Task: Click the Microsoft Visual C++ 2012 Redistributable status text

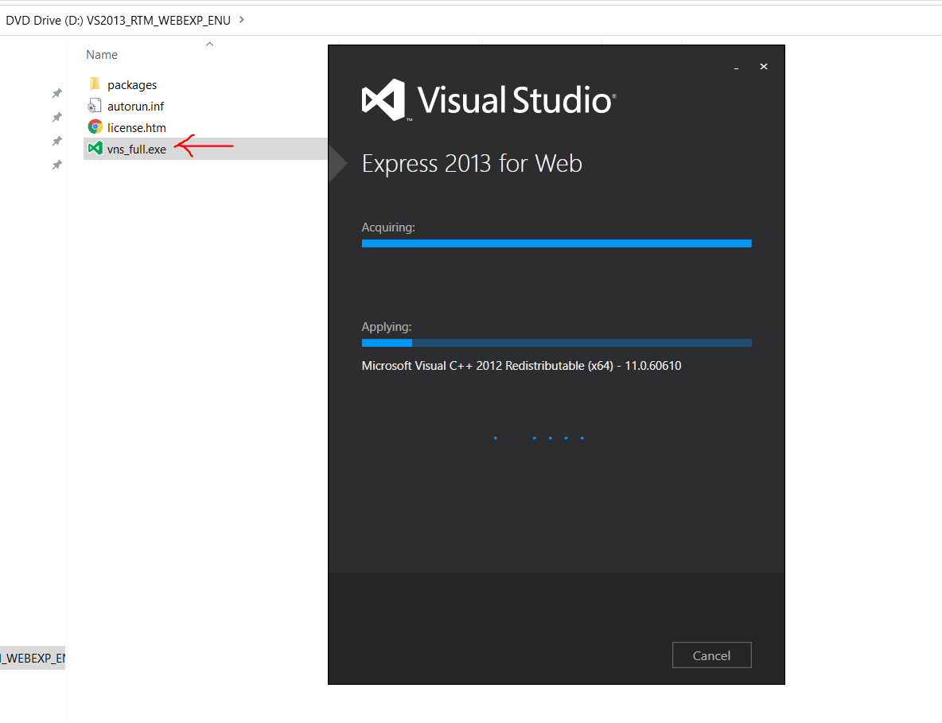Action: [521, 366]
